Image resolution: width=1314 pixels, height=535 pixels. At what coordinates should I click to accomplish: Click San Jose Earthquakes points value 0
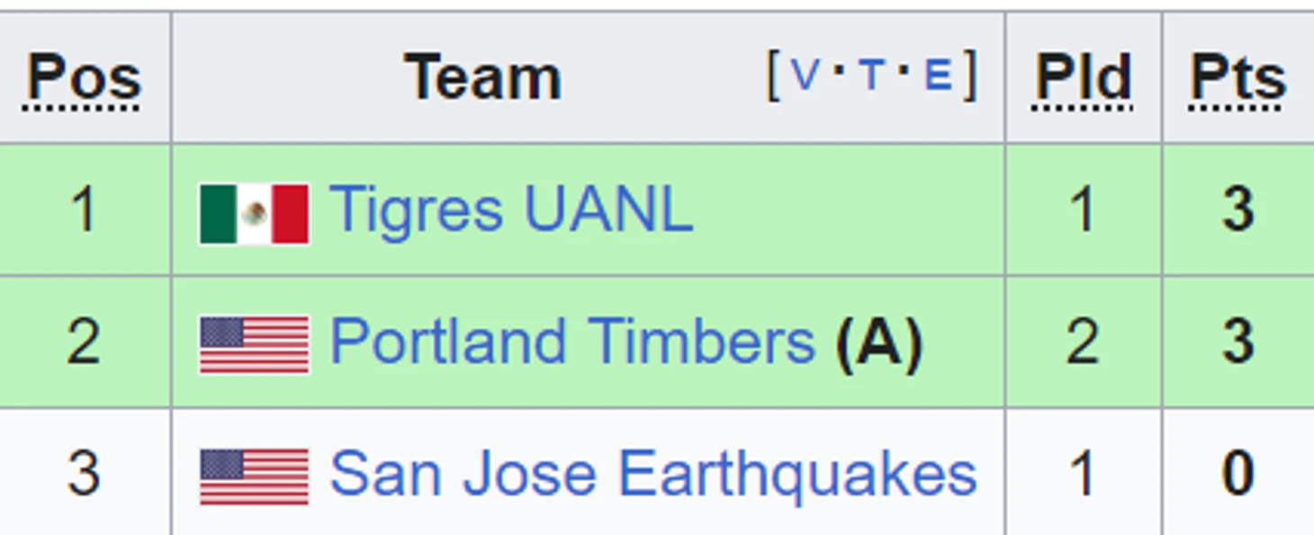(x=1238, y=472)
